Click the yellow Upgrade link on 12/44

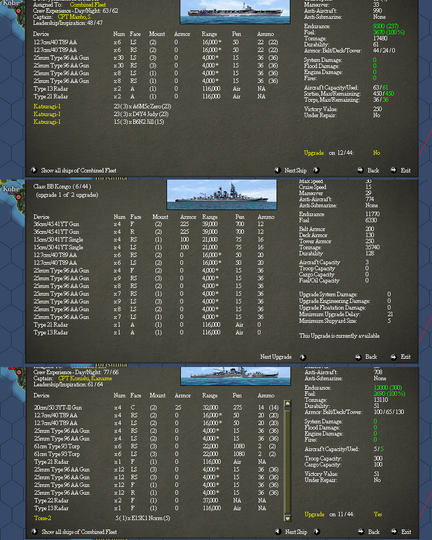pos(314,153)
